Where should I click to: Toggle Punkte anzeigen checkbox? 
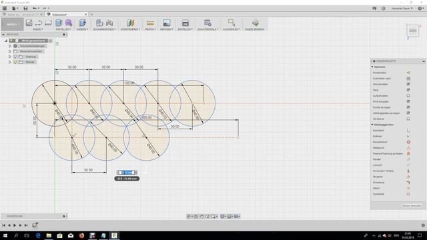tap(408, 107)
